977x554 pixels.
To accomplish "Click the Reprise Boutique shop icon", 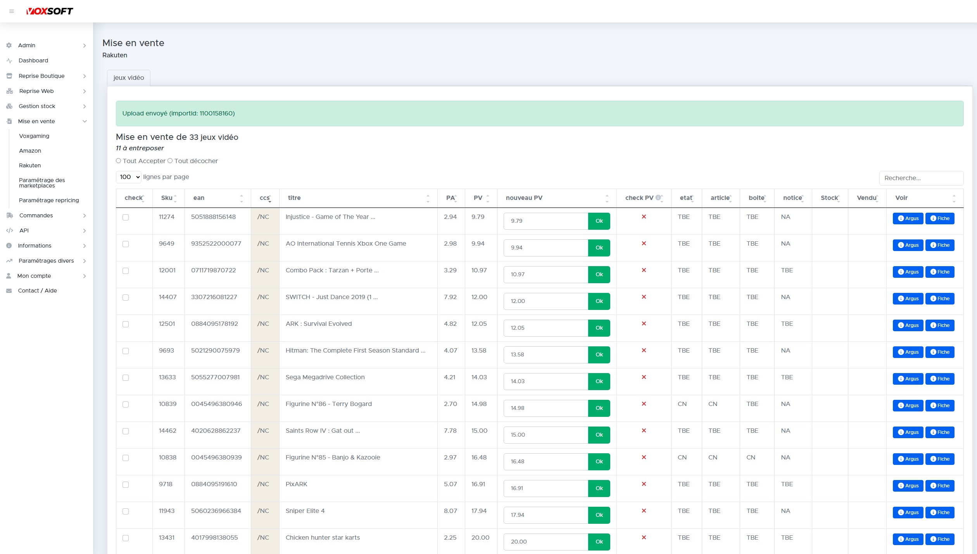I will click(9, 76).
